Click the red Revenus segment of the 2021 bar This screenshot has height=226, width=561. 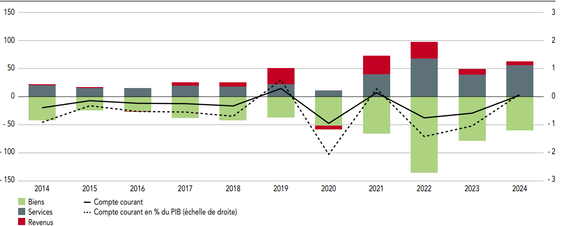376,65
